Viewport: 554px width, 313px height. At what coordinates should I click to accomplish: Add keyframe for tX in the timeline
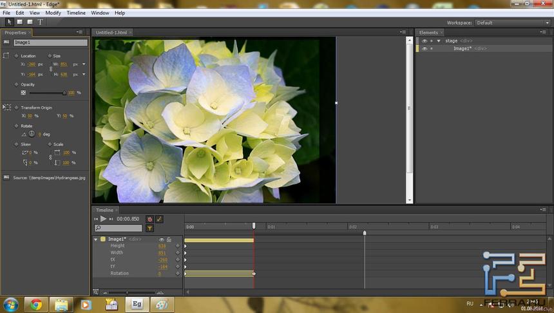tap(178, 260)
